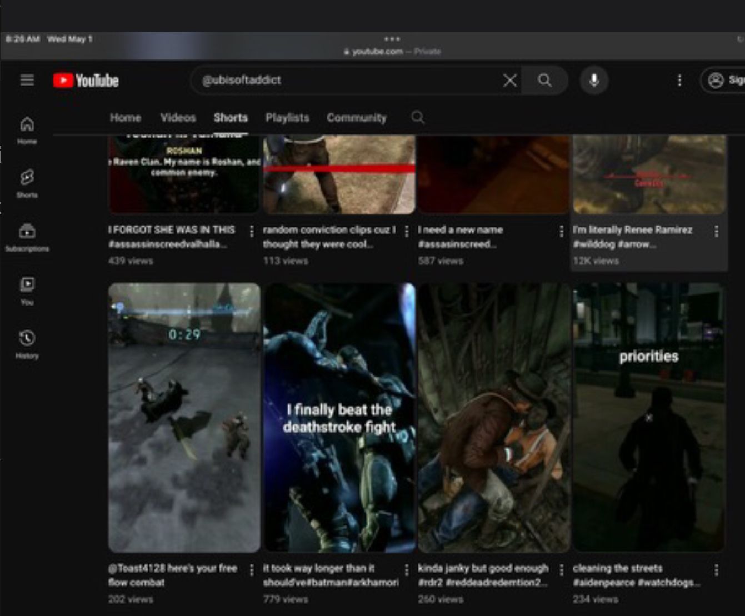Click the magnifier search button
Viewport: 745px width, 616px height.
pyautogui.click(x=544, y=81)
